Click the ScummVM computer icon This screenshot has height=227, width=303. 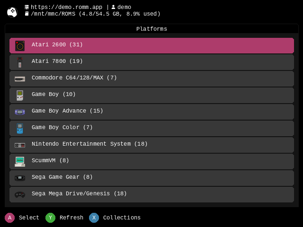(x=20, y=162)
